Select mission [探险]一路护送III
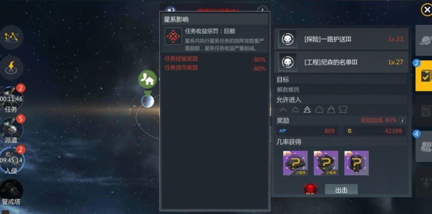432x214 pixels. tap(341, 39)
